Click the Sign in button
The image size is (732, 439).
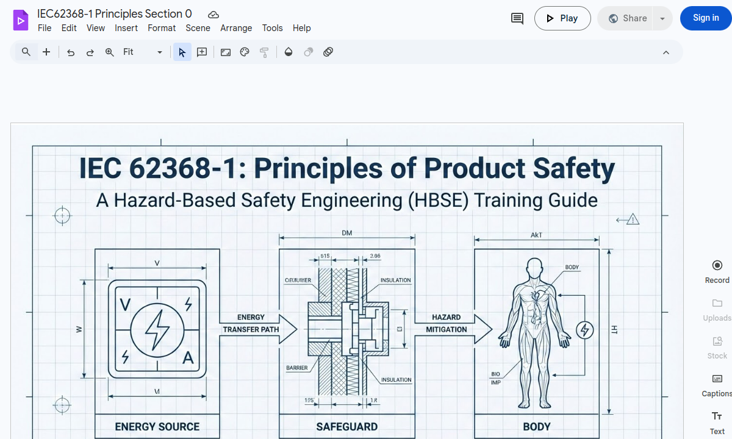coord(706,18)
